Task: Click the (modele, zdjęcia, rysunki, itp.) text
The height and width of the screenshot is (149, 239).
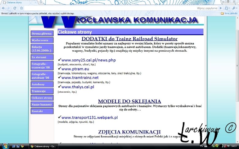Action: 76,122
